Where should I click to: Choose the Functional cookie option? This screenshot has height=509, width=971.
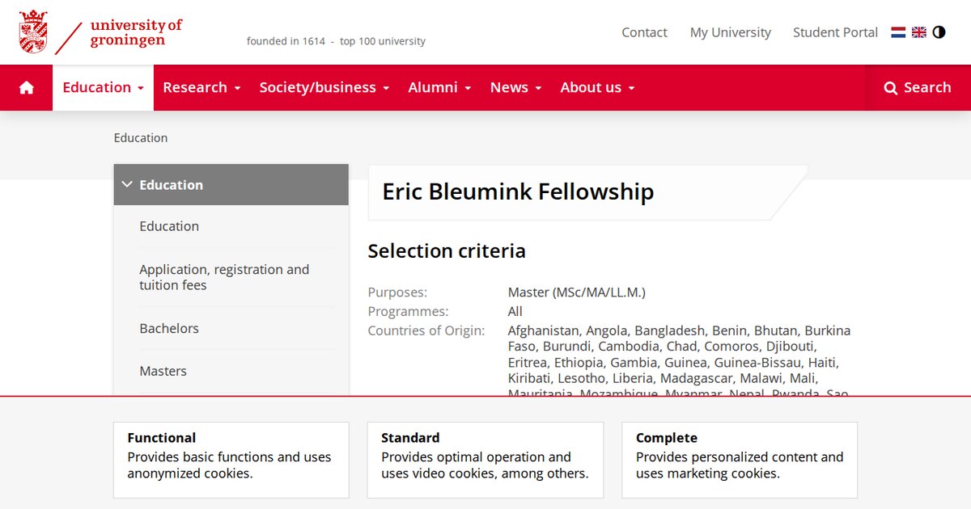pyautogui.click(x=231, y=460)
